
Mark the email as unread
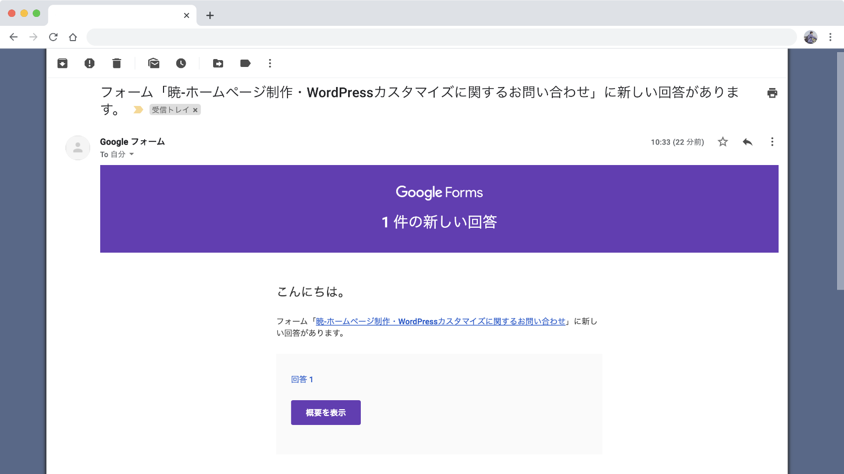tap(154, 63)
